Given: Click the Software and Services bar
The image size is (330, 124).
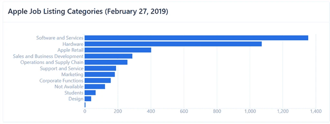Looking at the screenshot, I should pos(196,38).
